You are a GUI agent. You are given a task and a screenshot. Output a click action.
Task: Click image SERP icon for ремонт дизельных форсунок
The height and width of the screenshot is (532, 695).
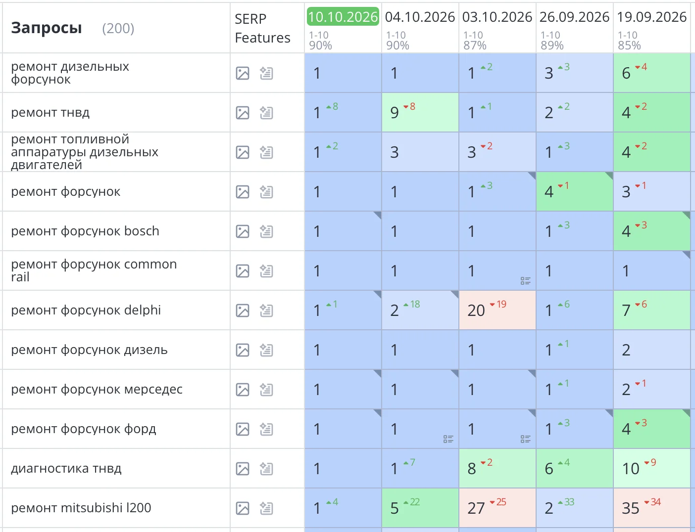point(243,73)
